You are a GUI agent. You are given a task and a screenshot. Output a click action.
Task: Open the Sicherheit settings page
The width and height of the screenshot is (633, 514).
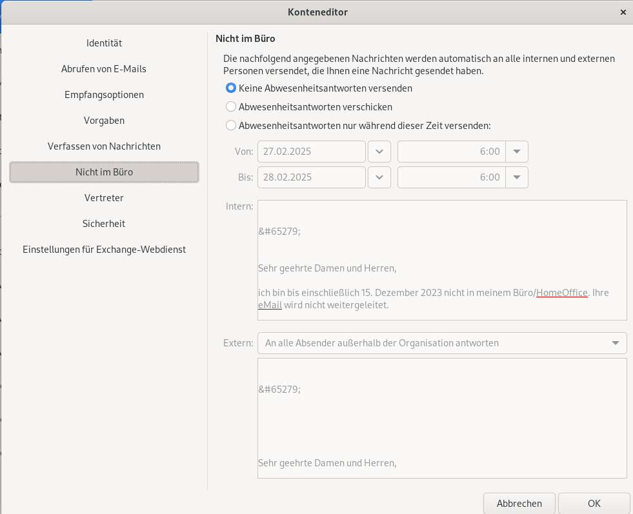click(104, 224)
